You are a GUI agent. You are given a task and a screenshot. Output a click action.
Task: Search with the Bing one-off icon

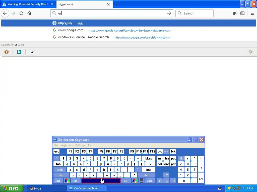click(x=19, y=52)
